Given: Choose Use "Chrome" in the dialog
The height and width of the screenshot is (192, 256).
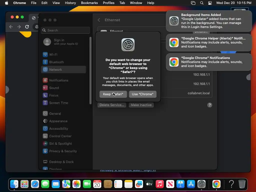Looking at the screenshot, I should tap(142, 94).
